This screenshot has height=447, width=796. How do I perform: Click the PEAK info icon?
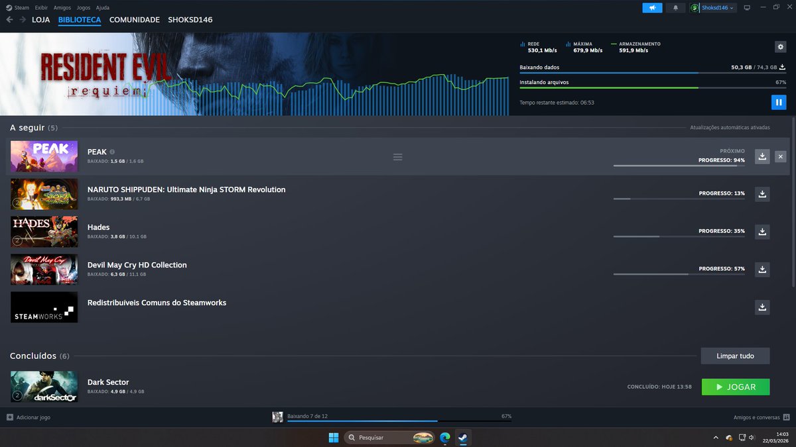112,152
